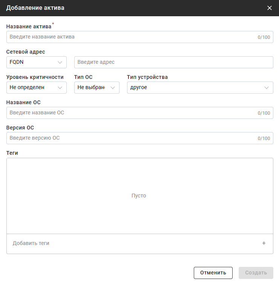Click the chevron arrow in FQDN selector
The height and width of the screenshot is (285, 279).
60,62
